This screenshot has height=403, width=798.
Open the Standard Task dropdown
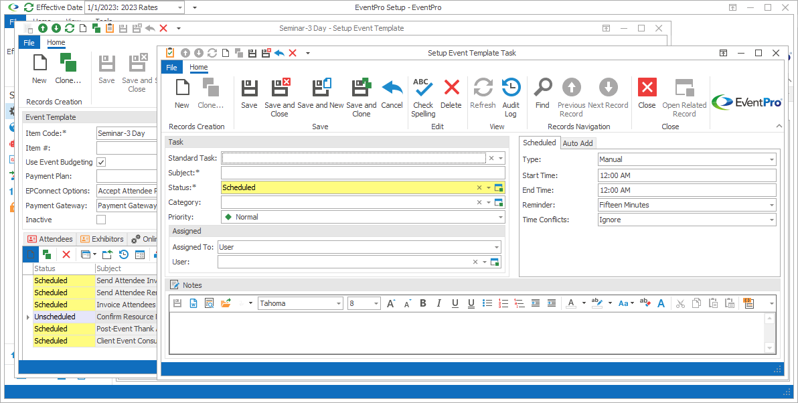pyautogui.click(x=501, y=158)
